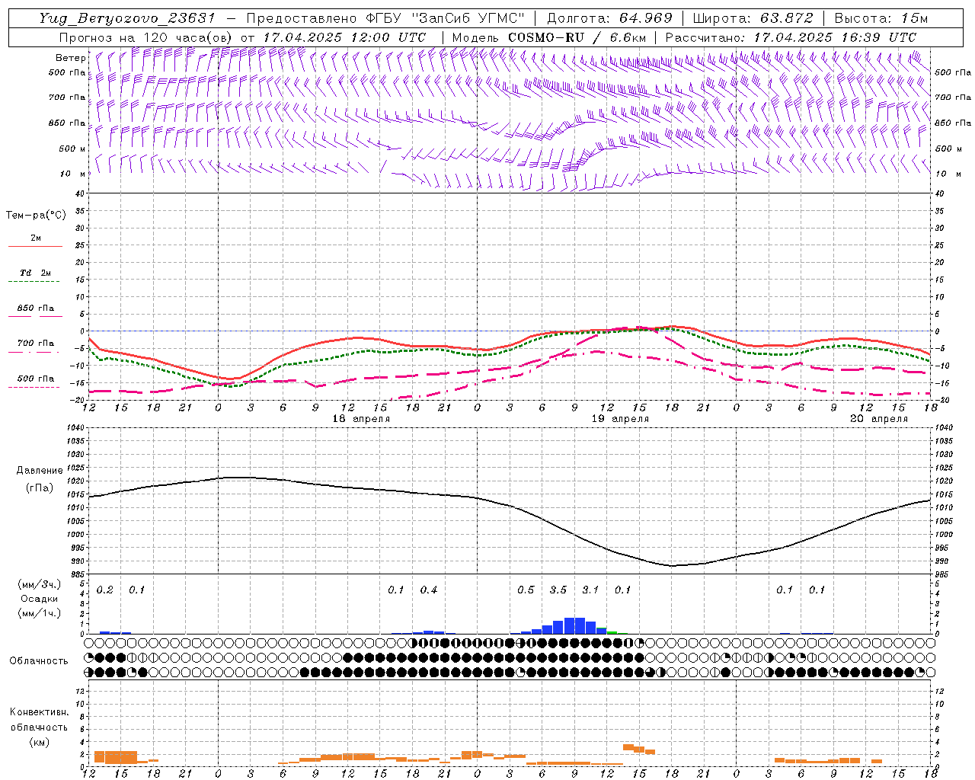Click the 18 апреля date label
The width and height of the screenshot is (975, 780).
pyautogui.click(x=361, y=419)
